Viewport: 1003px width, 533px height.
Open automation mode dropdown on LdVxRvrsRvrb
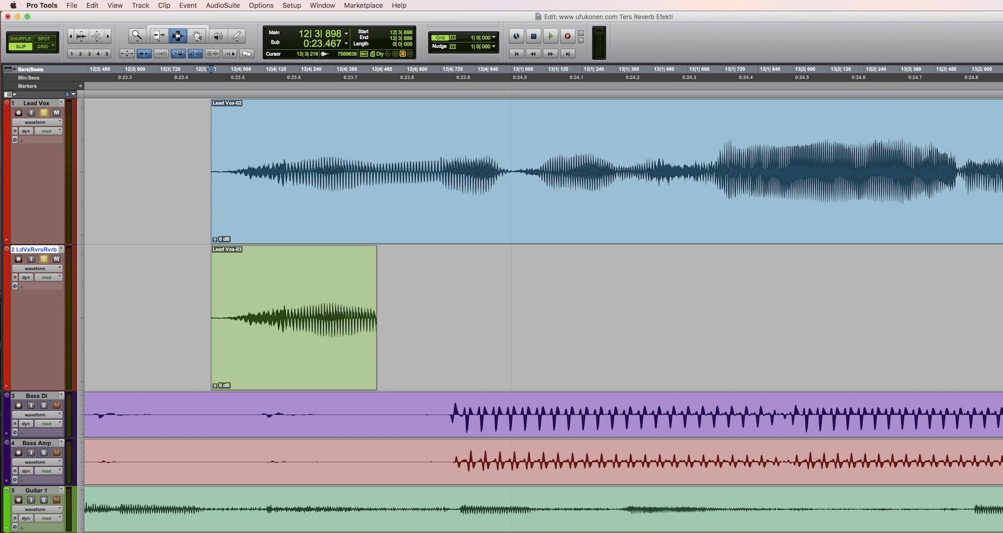pyautogui.click(x=49, y=277)
